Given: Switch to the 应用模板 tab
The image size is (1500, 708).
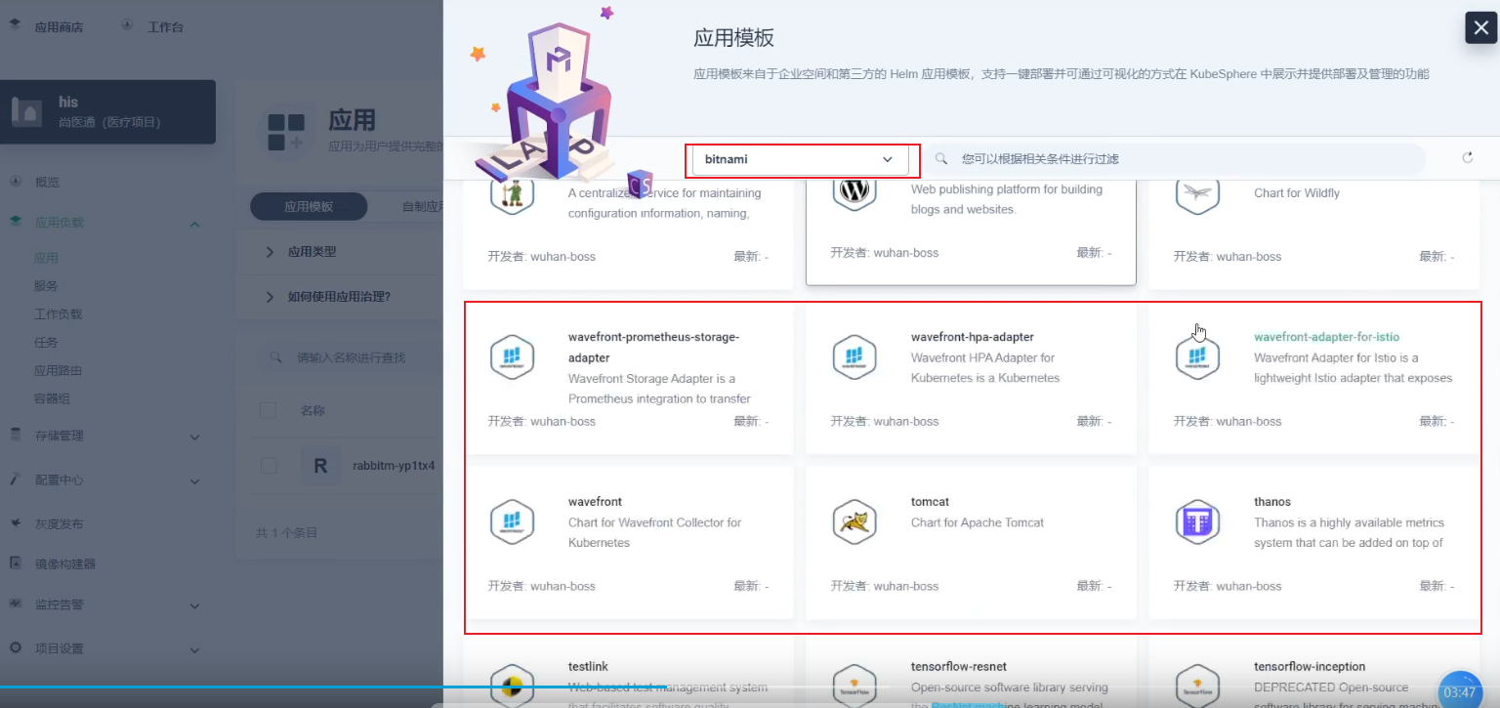Looking at the screenshot, I should 309,207.
